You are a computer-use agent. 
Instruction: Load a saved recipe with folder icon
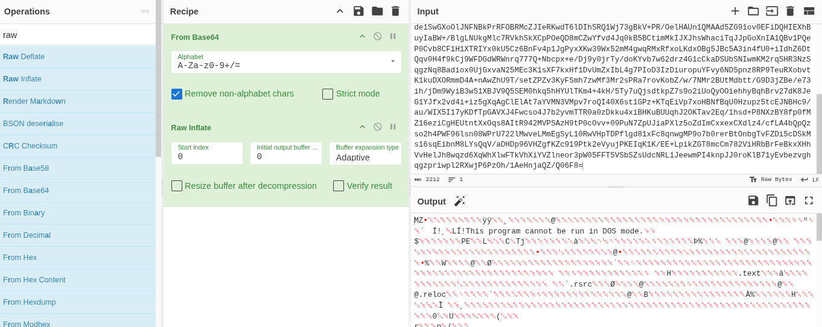[377, 11]
